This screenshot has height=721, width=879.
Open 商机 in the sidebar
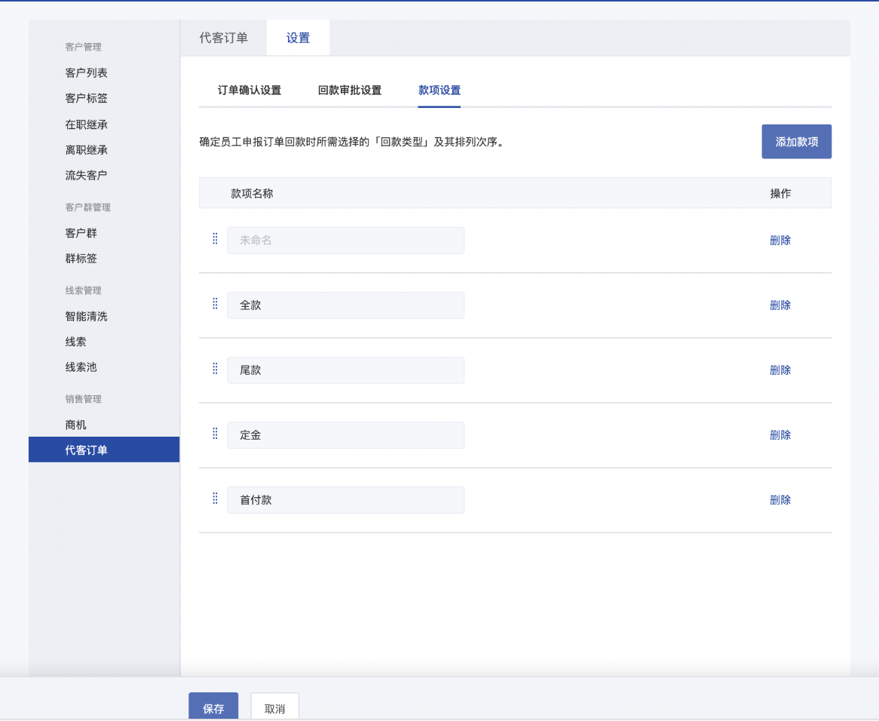(75, 425)
